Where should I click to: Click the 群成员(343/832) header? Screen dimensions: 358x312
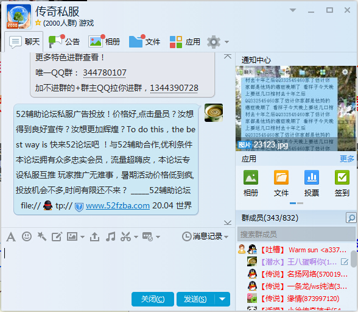pos(270,218)
